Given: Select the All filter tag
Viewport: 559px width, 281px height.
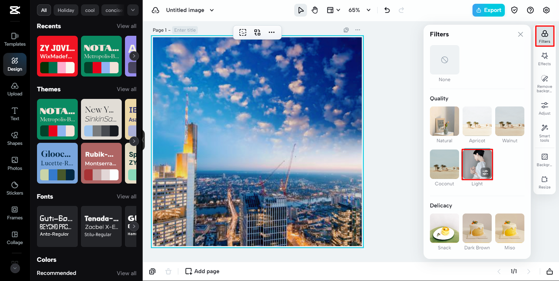Looking at the screenshot, I should click(x=44, y=10).
